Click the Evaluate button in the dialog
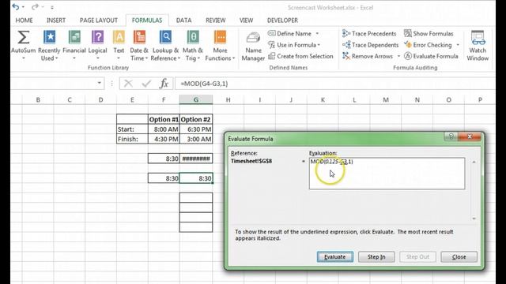The image size is (506, 284). pos(335,256)
